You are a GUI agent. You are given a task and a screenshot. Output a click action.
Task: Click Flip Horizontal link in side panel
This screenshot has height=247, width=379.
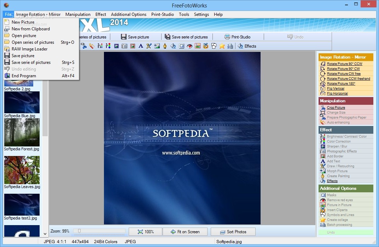click(337, 94)
